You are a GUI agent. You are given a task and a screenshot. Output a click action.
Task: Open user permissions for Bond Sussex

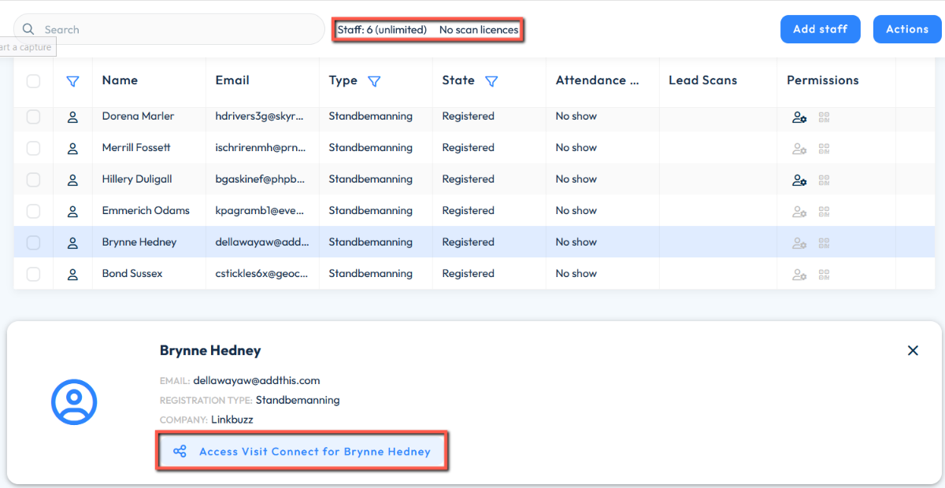tap(799, 275)
